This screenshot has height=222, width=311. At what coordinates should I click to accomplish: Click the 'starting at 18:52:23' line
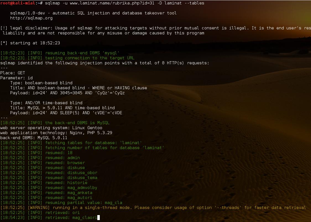pyautogui.click(x=30, y=43)
